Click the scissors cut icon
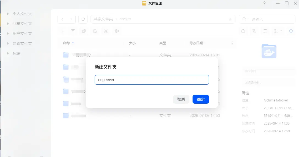This screenshot has width=299, height=157. 106,31
